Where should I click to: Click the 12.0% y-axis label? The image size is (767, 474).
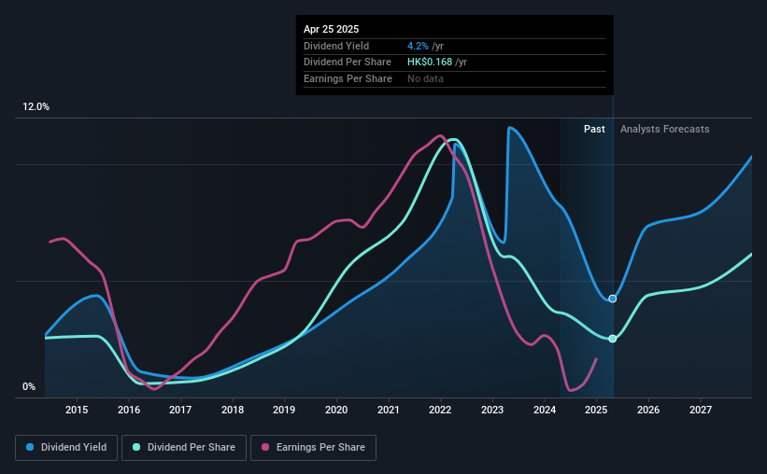pos(36,107)
